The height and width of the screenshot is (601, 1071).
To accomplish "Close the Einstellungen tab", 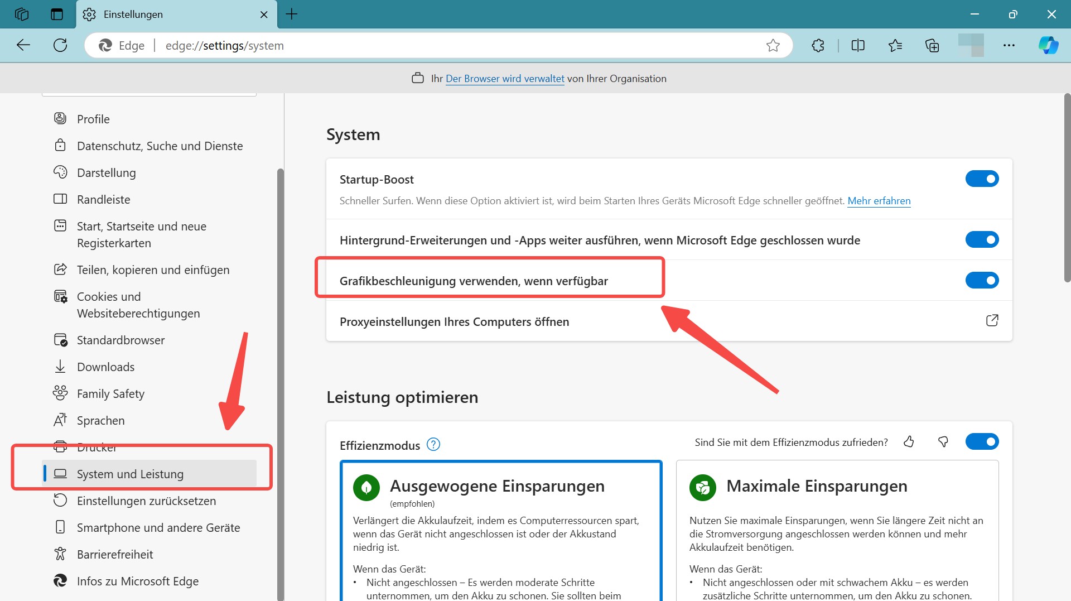I will (264, 15).
